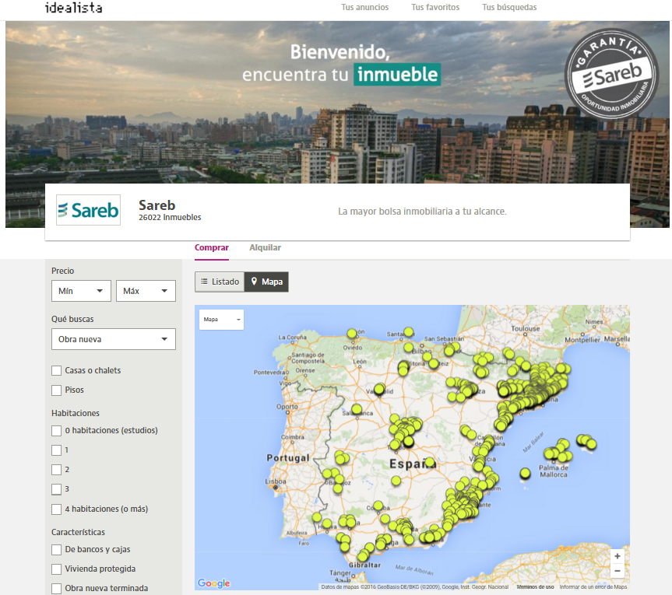Enable the Casas o chalets filter

coord(56,370)
